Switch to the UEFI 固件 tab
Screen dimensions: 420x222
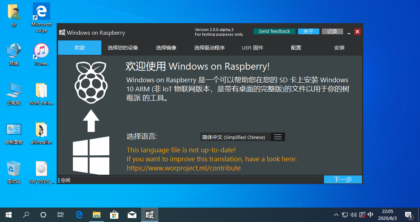pos(253,48)
